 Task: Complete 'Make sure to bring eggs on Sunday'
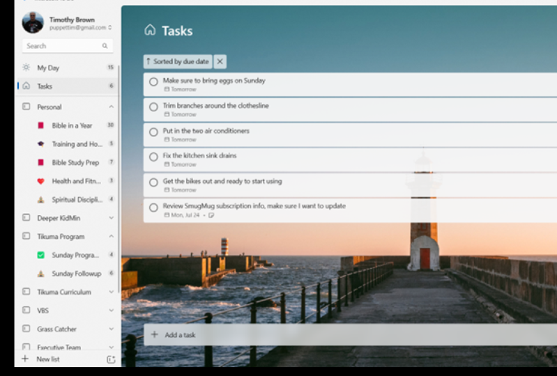153,82
